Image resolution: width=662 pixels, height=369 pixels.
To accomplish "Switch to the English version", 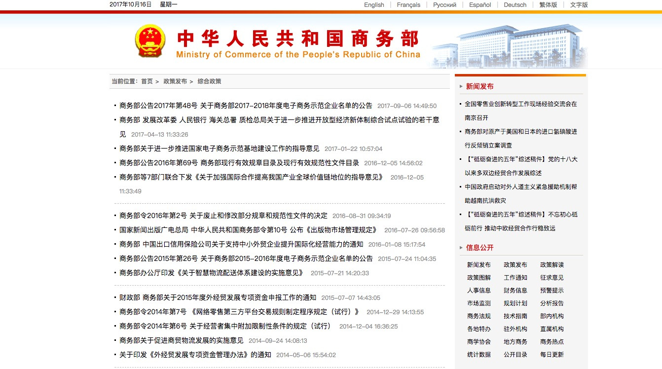I will 373,4.
